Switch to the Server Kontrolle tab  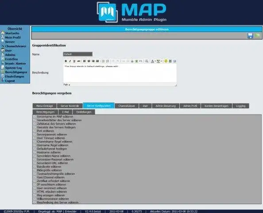tap(70, 106)
